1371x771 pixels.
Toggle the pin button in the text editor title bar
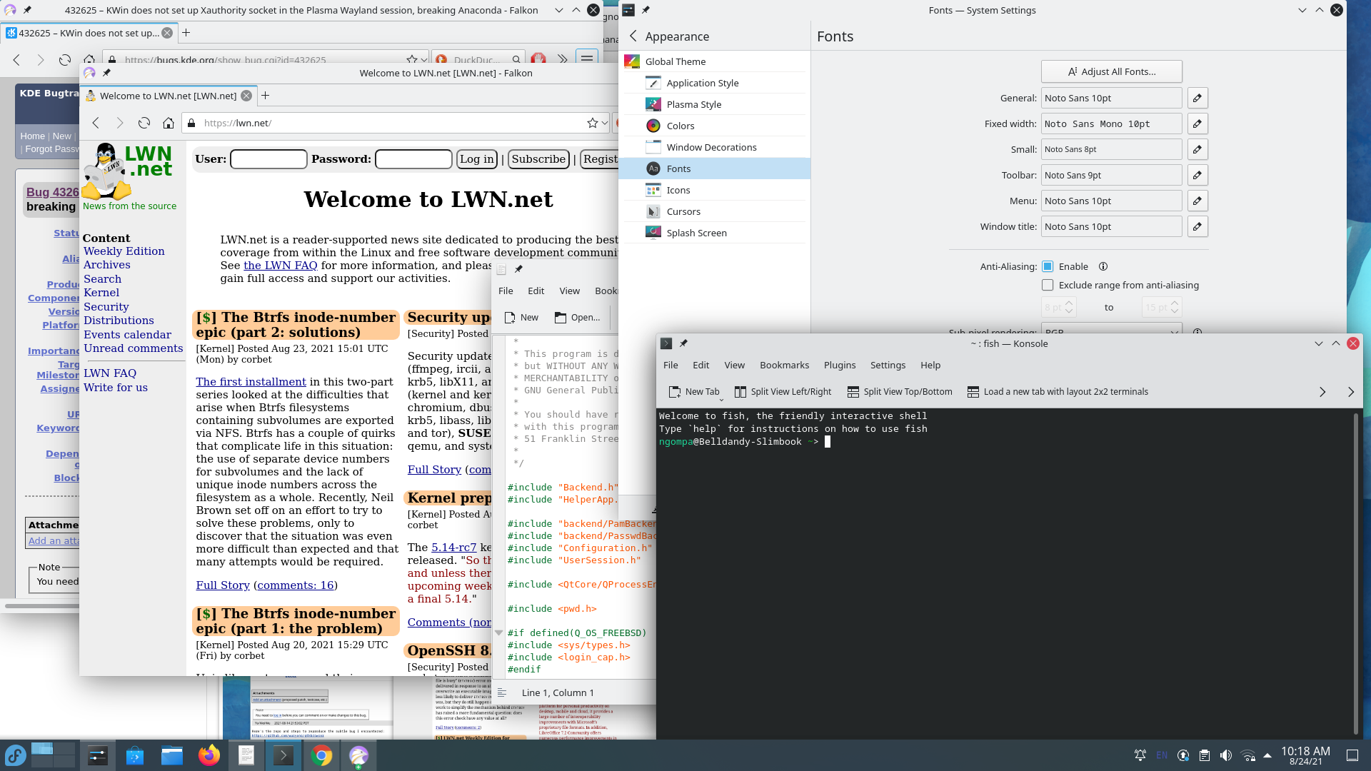point(518,269)
